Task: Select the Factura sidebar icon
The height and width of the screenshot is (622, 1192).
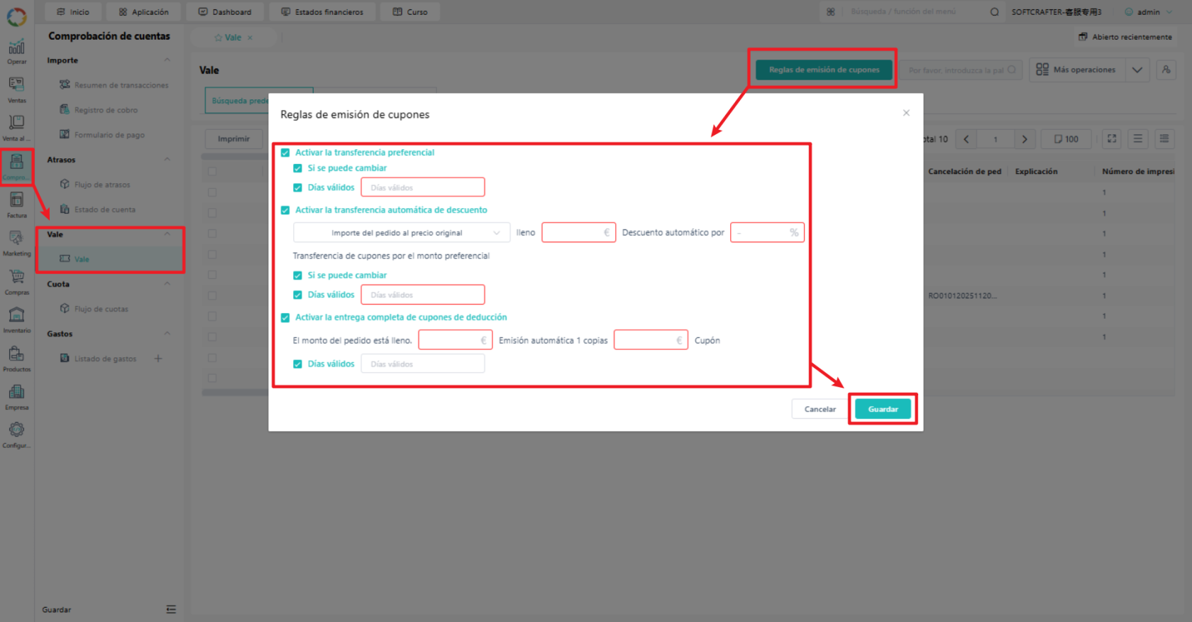Action: (16, 204)
